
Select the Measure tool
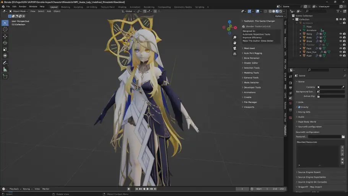[5, 69]
